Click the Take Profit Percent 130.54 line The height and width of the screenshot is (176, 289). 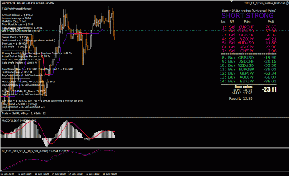click(x=20, y=63)
